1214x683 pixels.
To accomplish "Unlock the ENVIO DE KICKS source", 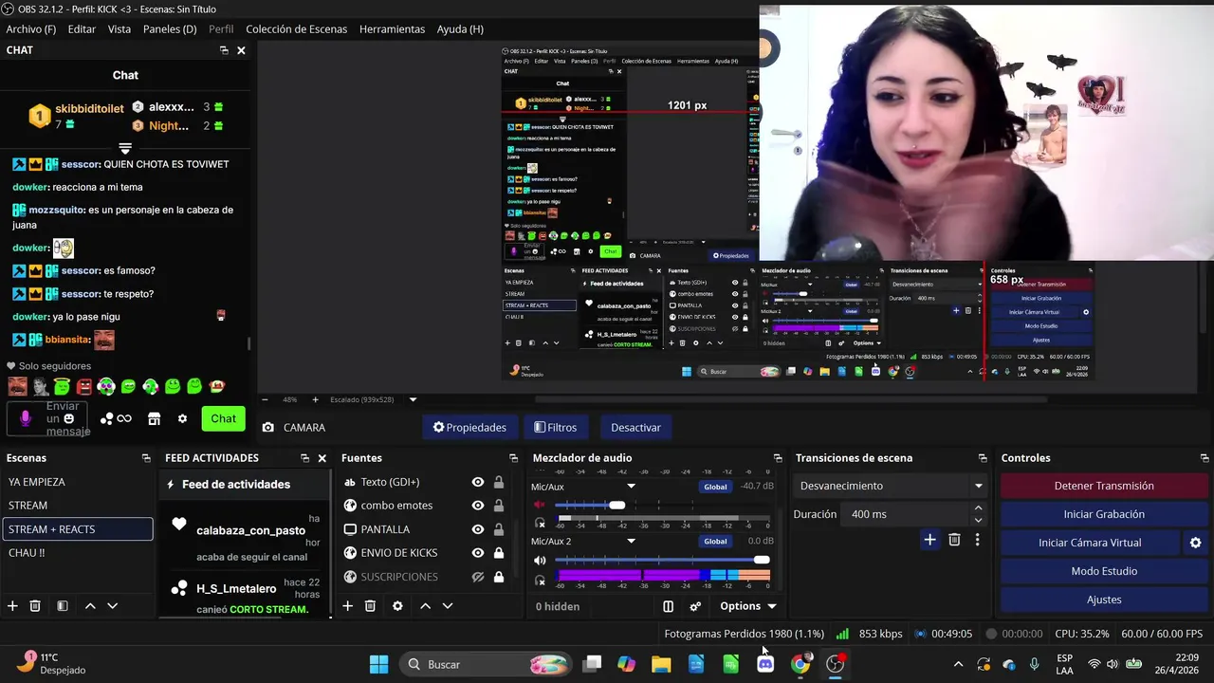I will click(x=499, y=553).
